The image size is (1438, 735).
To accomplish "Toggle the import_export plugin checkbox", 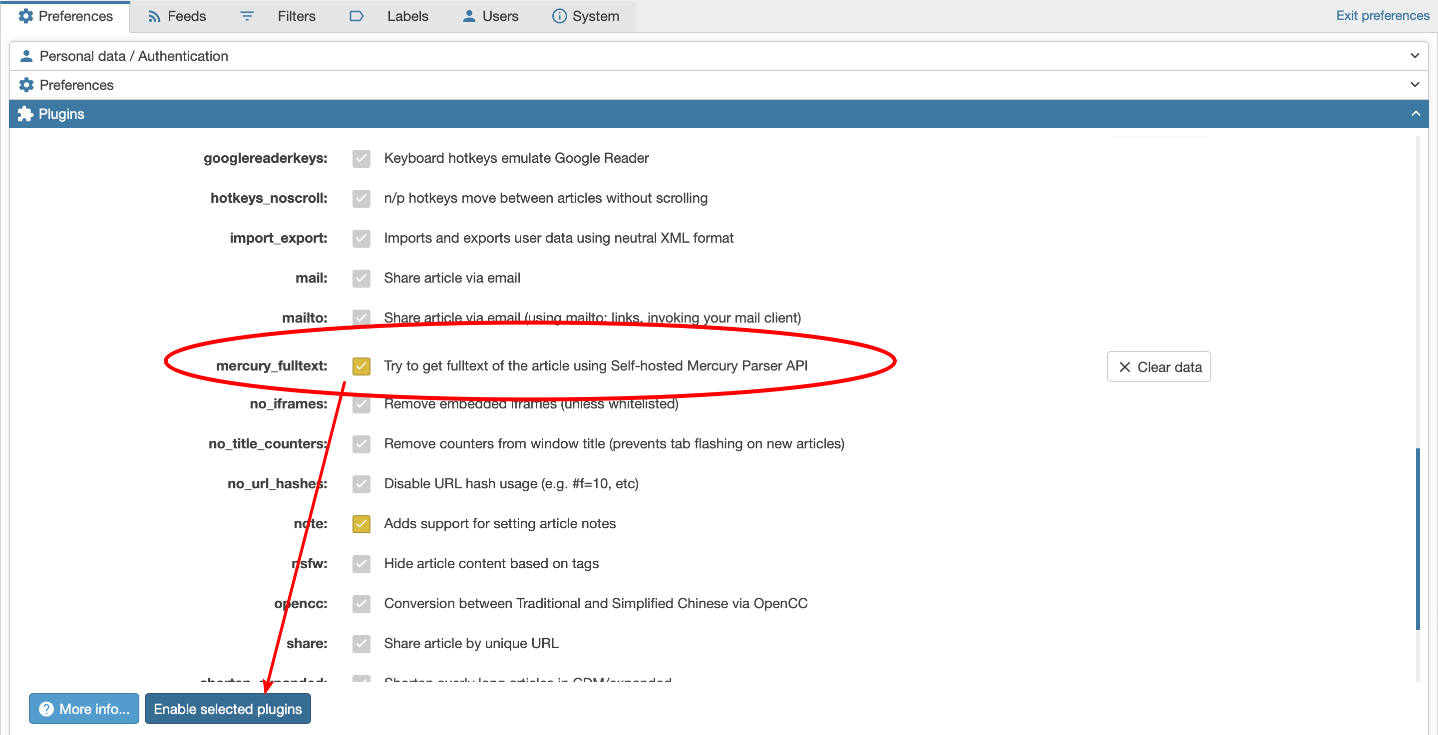I will pos(361,239).
